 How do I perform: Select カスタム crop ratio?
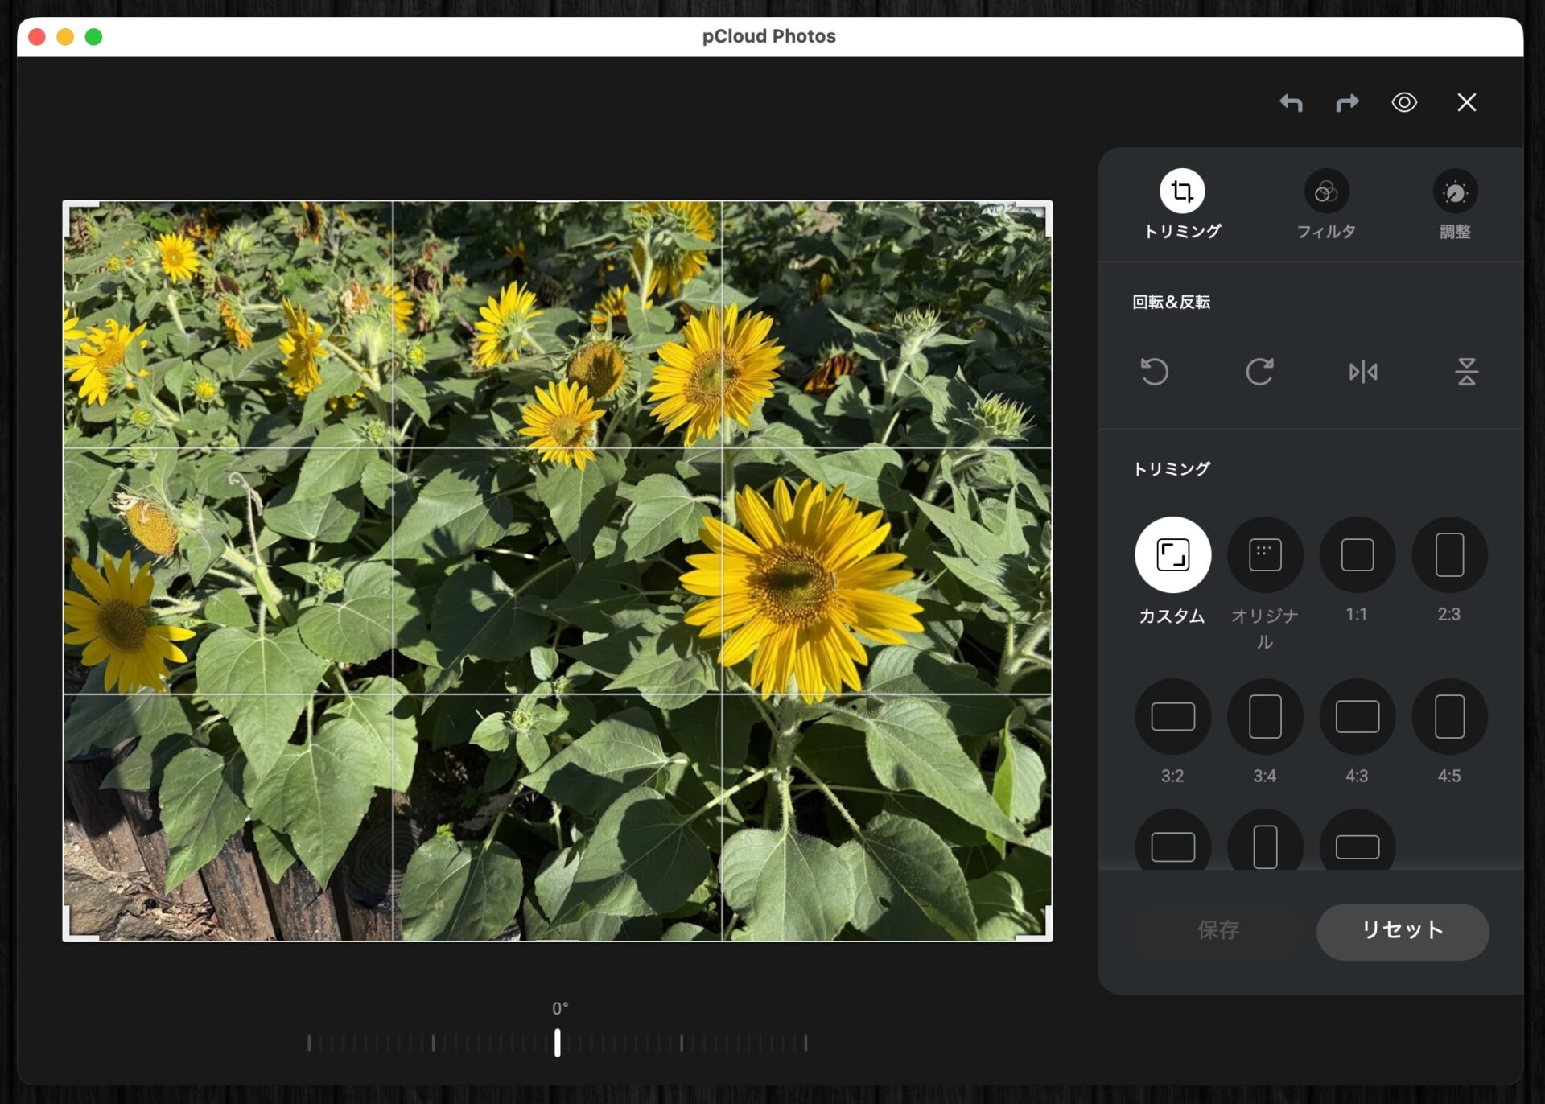[x=1172, y=555]
